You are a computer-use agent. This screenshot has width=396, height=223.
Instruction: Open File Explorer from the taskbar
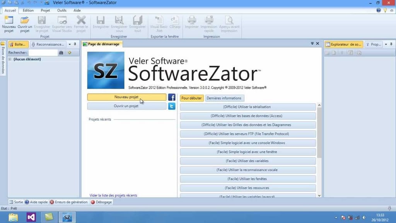tap(13, 217)
